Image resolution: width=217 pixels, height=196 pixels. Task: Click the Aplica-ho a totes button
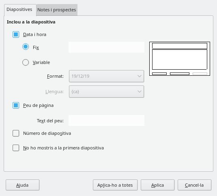point(115,185)
